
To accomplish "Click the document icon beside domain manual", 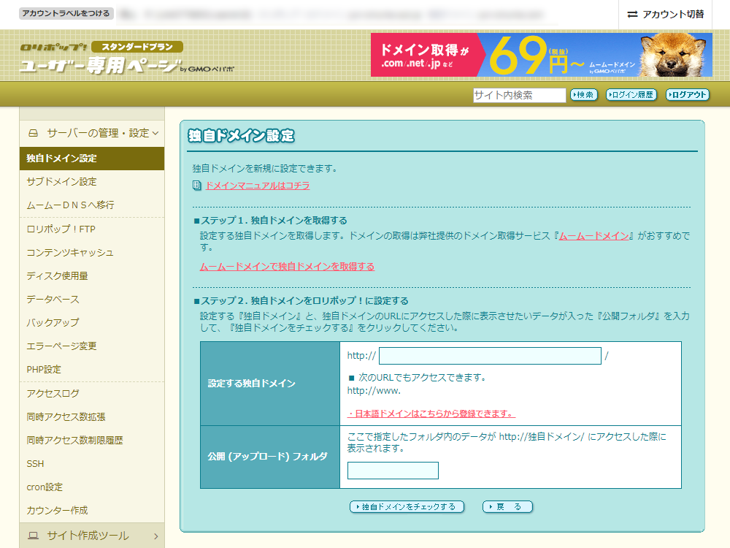I will (x=196, y=186).
